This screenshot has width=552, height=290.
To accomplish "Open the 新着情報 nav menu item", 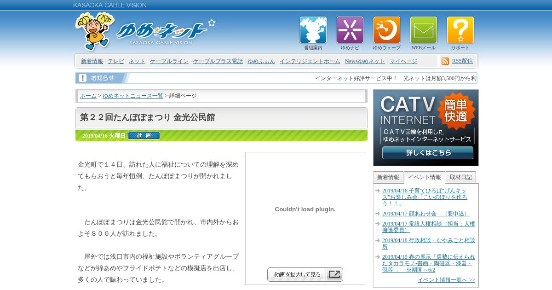I will (x=92, y=61).
